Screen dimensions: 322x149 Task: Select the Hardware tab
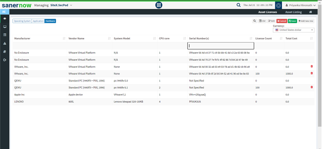(50, 21)
